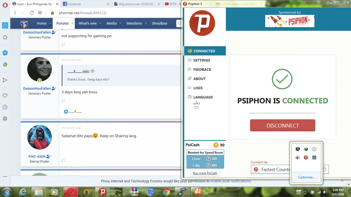The width and height of the screenshot is (351, 197).
Task: Open the bookmarks star in Opera sidebar
Action: pyautogui.click(x=5, y=37)
